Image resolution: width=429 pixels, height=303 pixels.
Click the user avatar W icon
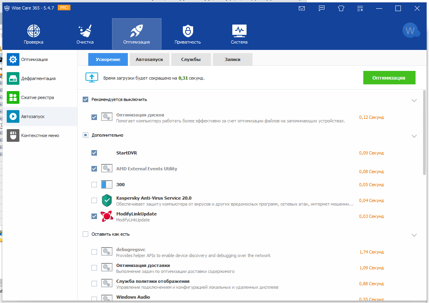click(x=410, y=30)
